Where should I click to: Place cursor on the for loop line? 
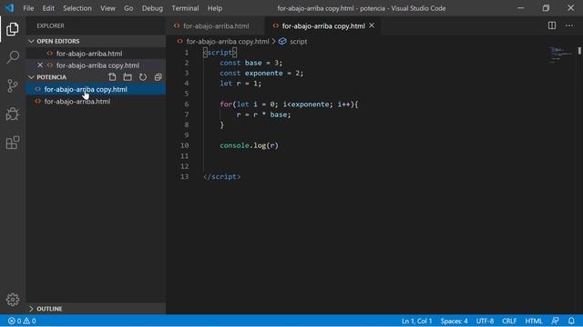click(x=289, y=104)
